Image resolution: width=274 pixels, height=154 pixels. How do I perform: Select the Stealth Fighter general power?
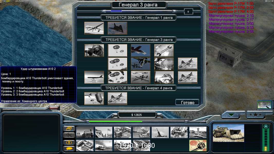tap(117, 28)
